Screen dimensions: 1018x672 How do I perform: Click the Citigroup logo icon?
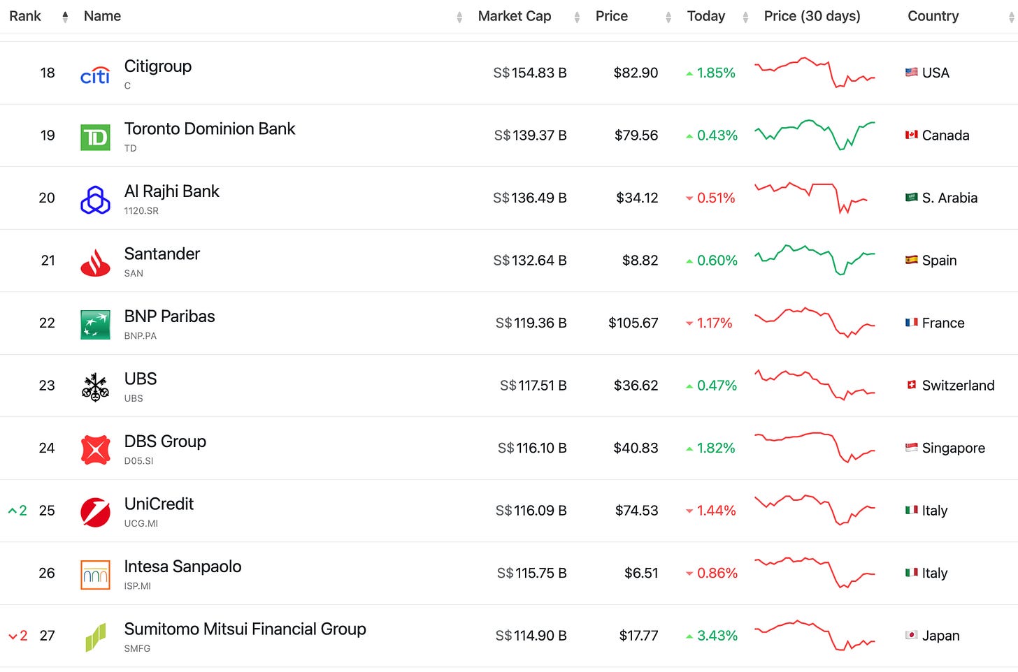(95, 75)
